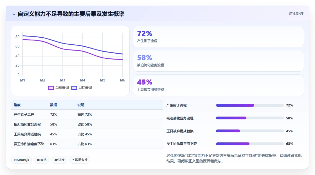Toggle the 当前表现 legend swatch

(x=51, y=88)
